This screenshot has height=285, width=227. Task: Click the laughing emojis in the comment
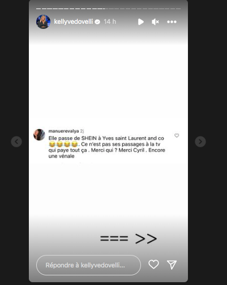pos(63,144)
